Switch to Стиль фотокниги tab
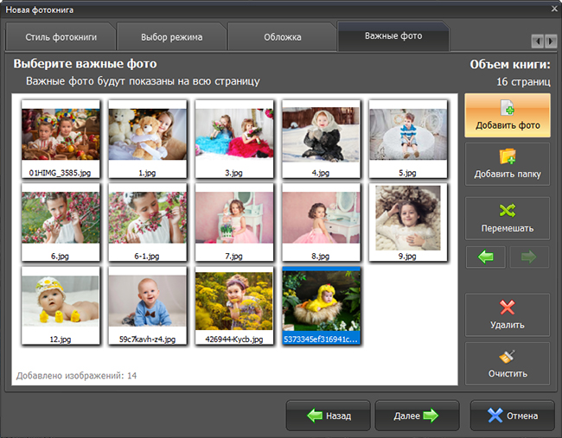This screenshot has width=562, height=438. (x=61, y=37)
